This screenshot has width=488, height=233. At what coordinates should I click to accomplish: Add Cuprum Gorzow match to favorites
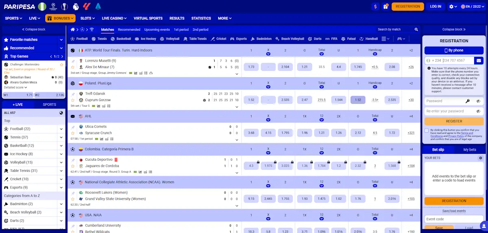(73, 100)
